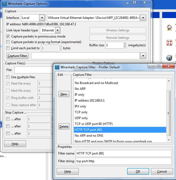Check last '... after' box under Stop Capture
This screenshot has width=176, height=180.
pyautogui.click(x=8, y=133)
